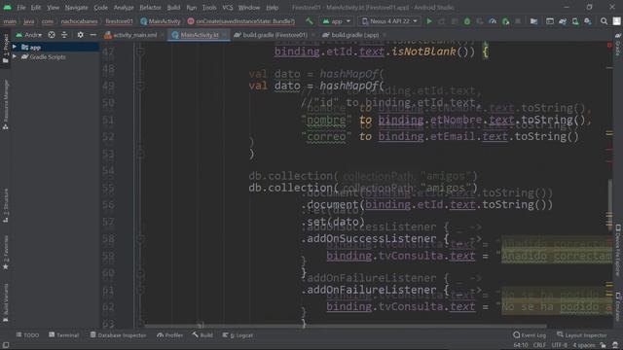
Task: Open the AVD Manager phone icon
Action: tap(575, 21)
